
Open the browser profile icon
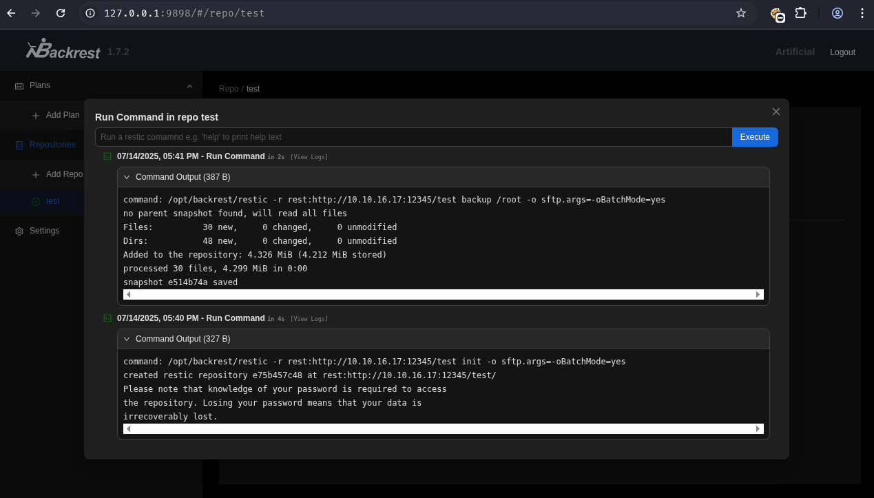[837, 13]
